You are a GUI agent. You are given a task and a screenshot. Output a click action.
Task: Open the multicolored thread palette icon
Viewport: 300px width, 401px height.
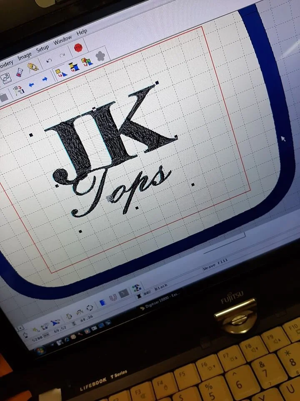pos(136,288)
